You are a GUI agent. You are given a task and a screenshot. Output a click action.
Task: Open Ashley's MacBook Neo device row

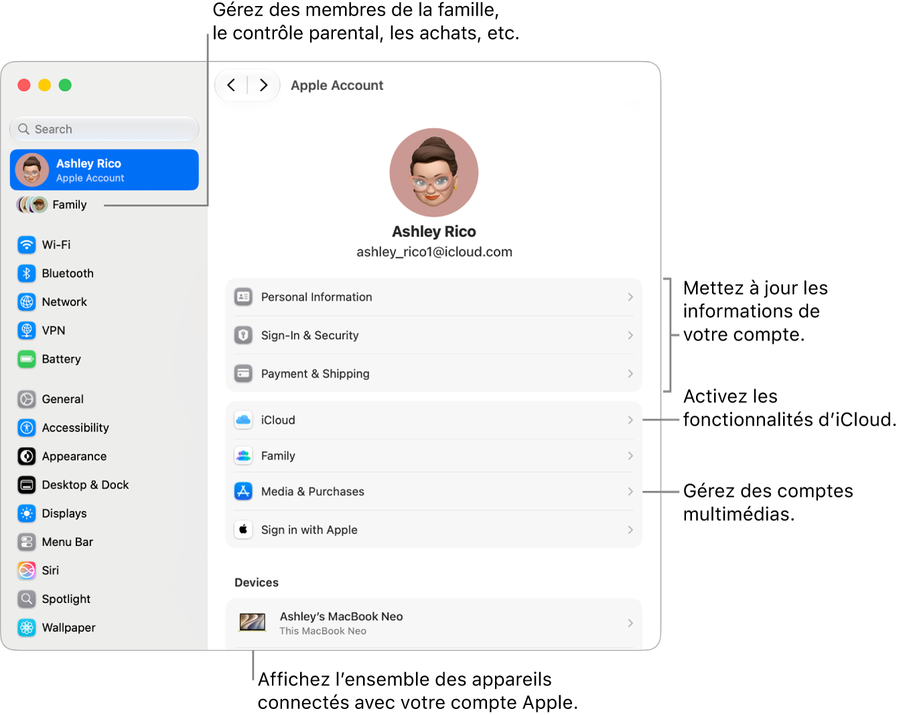[434, 623]
